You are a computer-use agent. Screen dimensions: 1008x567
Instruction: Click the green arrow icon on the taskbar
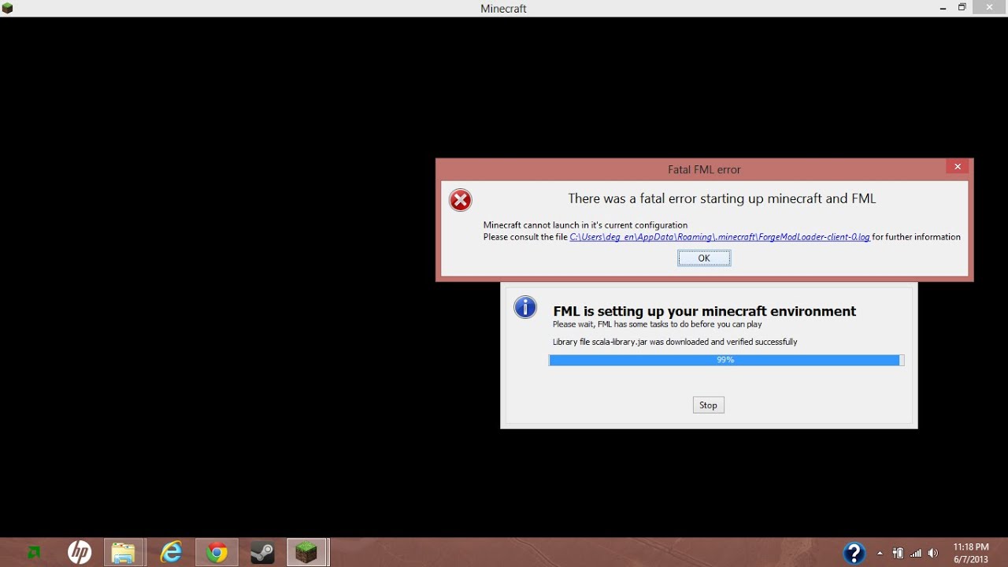coord(34,553)
